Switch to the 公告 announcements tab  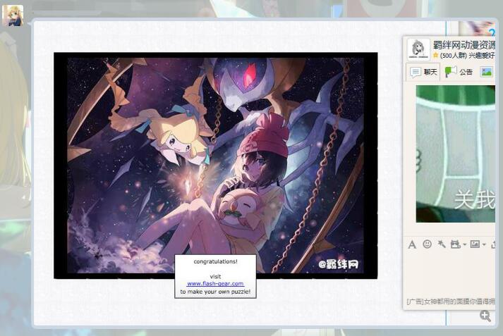point(459,72)
